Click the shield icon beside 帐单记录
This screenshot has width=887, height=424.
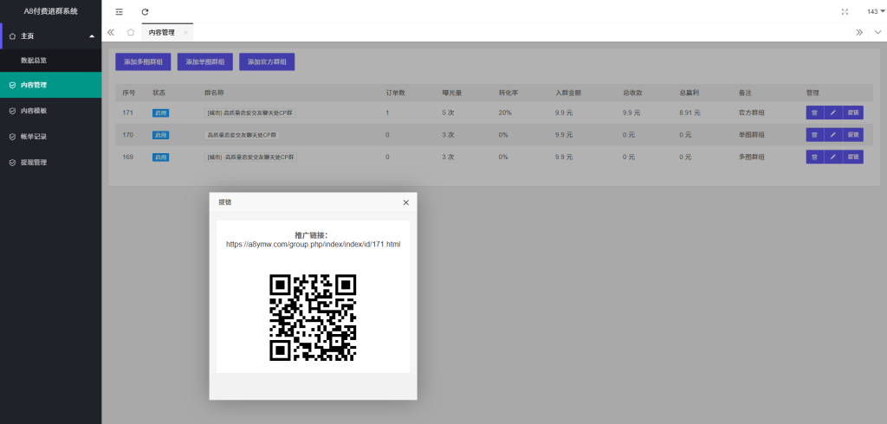tap(12, 137)
